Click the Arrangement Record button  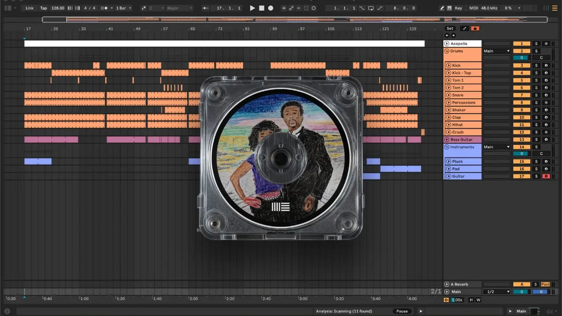point(270,8)
